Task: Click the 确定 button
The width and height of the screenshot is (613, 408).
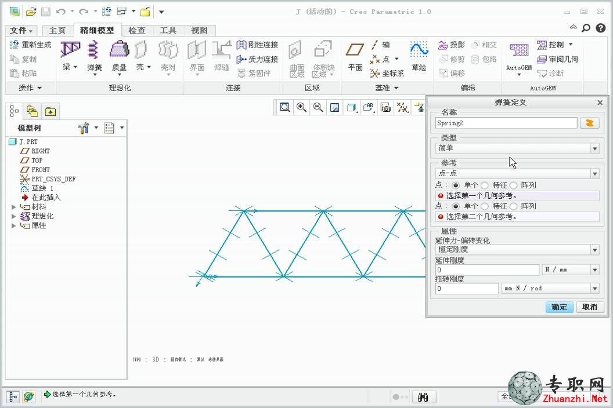Action: coord(560,307)
